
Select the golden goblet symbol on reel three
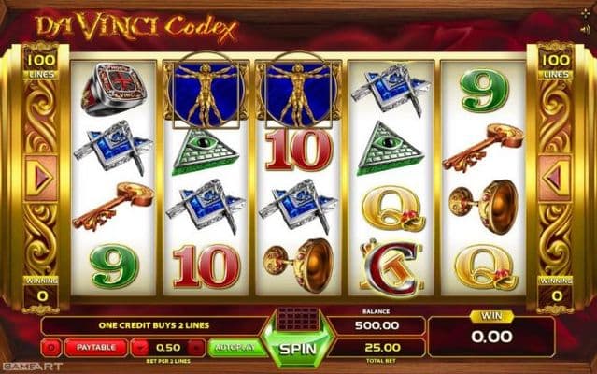click(x=298, y=266)
